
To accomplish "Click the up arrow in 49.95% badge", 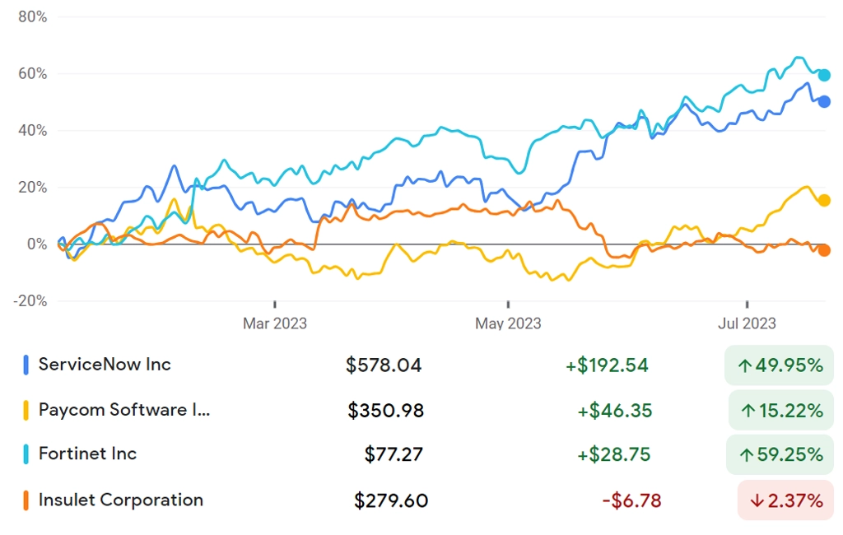I will (x=744, y=366).
